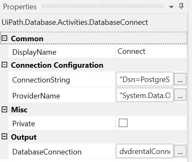Select the ConnectionString property label
This screenshot has height=162, width=192.
point(41,80)
